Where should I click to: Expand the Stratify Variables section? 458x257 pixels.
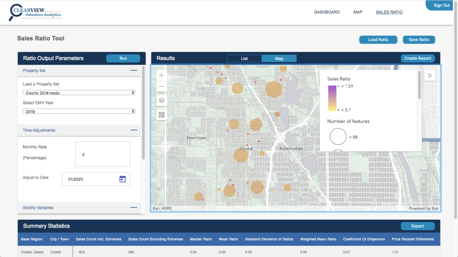coord(134,208)
